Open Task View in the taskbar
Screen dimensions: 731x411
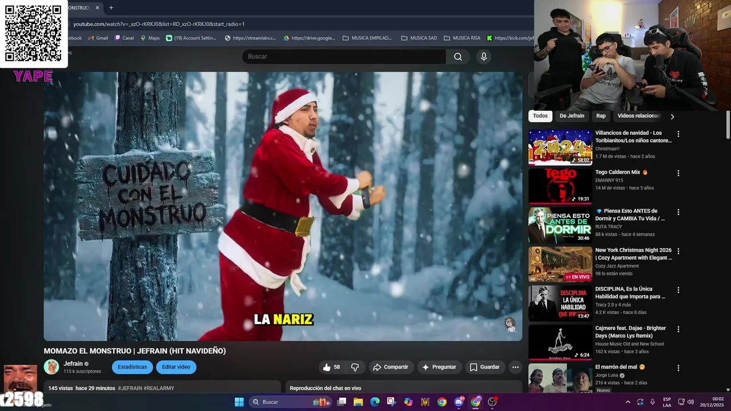click(x=342, y=402)
